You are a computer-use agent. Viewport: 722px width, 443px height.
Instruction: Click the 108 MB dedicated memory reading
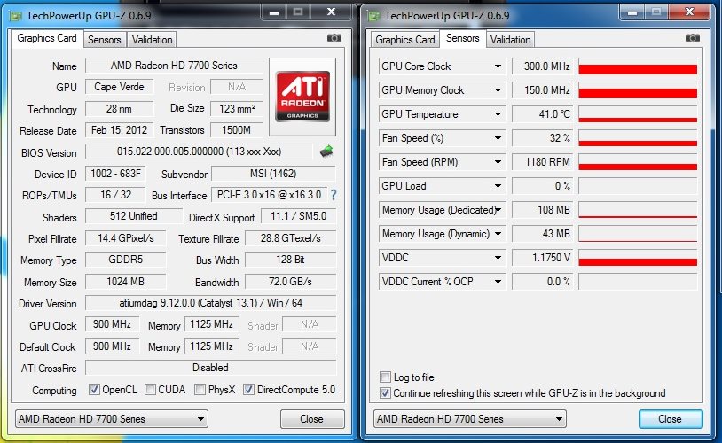tap(543, 210)
